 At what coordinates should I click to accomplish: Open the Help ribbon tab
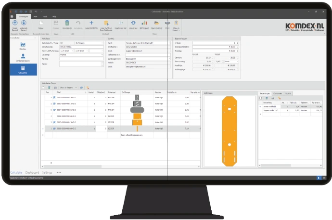54,16
